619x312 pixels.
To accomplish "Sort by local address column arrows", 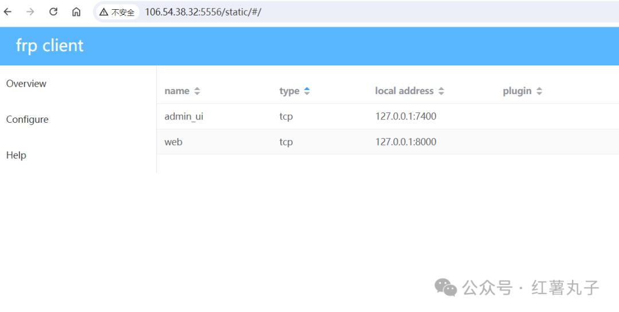I will coord(441,91).
